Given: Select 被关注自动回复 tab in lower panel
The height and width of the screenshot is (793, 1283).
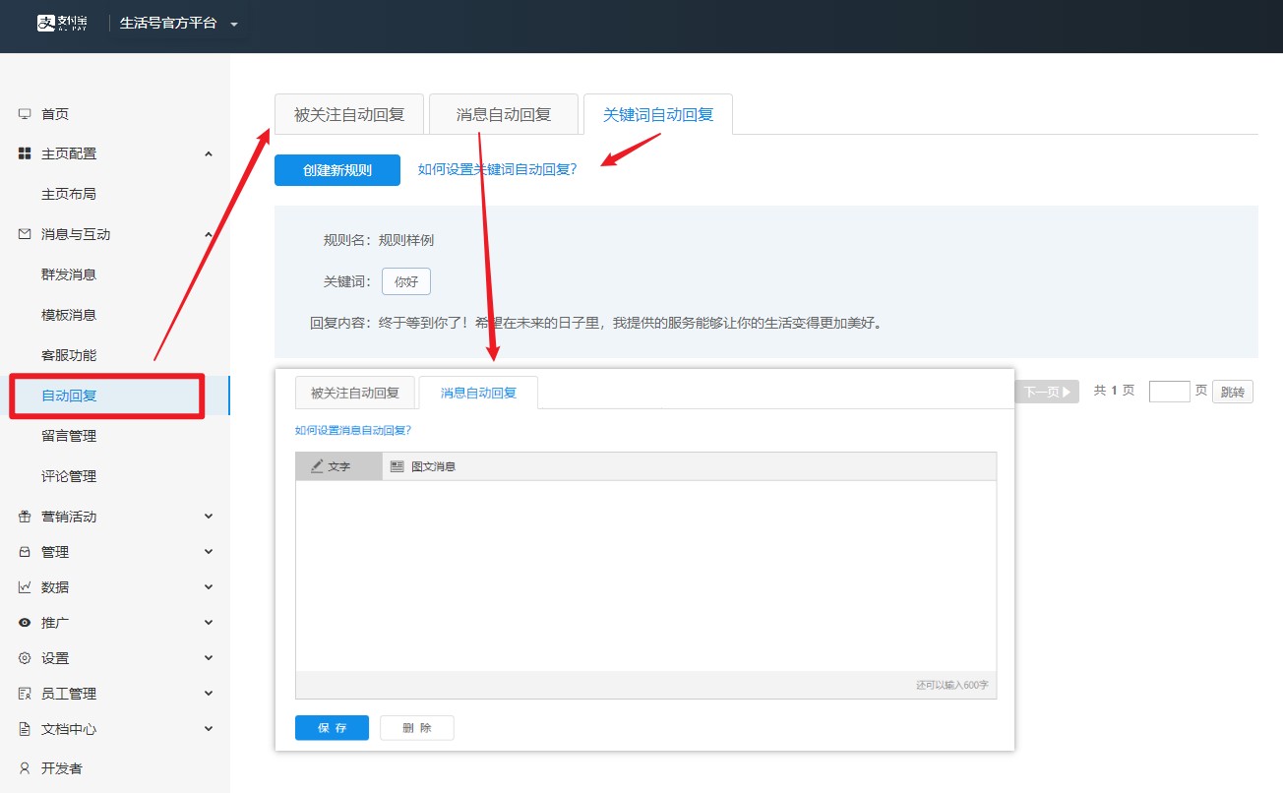Looking at the screenshot, I should 355,393.
